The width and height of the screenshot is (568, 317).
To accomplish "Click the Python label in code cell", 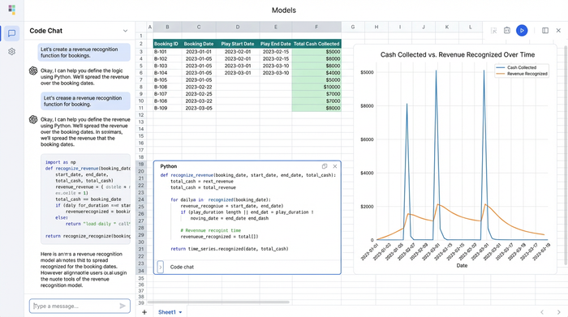I will pos(169,166).
